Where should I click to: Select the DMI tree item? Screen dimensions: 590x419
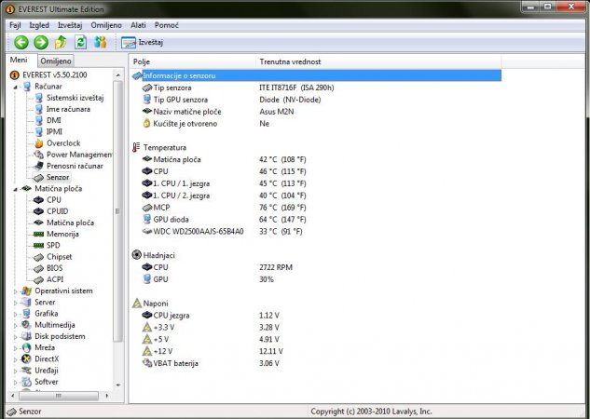(53, 120)
